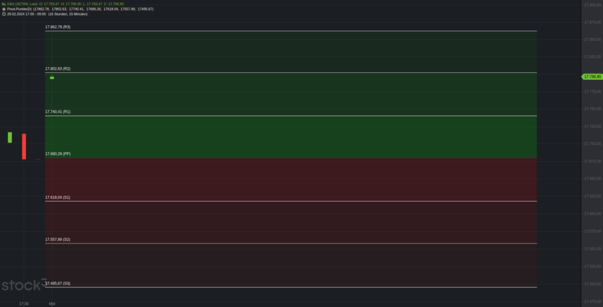Image resolution: width=603 pixels, height=307 pixels.
Task: Click the 17:30 time axis label
Action: (24, 303)
